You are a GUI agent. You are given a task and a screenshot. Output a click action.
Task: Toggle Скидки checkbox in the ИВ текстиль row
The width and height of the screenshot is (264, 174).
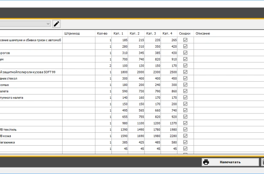pos(185,129)
